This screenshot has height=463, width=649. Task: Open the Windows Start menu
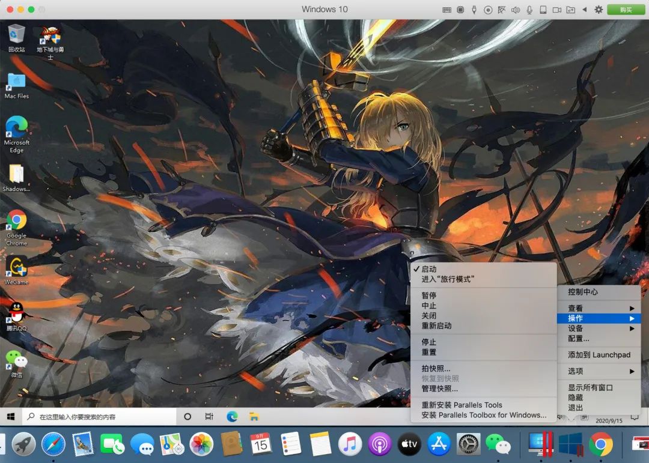[11, 416]
